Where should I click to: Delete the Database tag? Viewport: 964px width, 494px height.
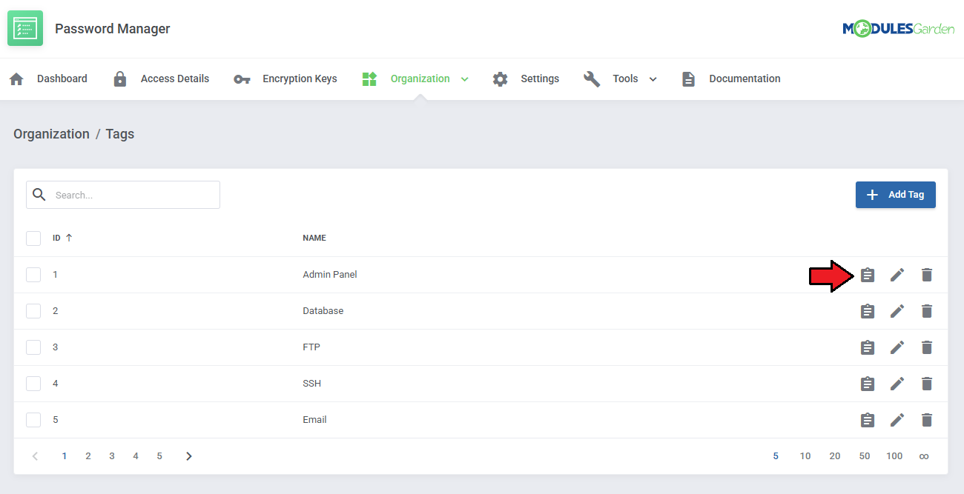coord(926,311)
